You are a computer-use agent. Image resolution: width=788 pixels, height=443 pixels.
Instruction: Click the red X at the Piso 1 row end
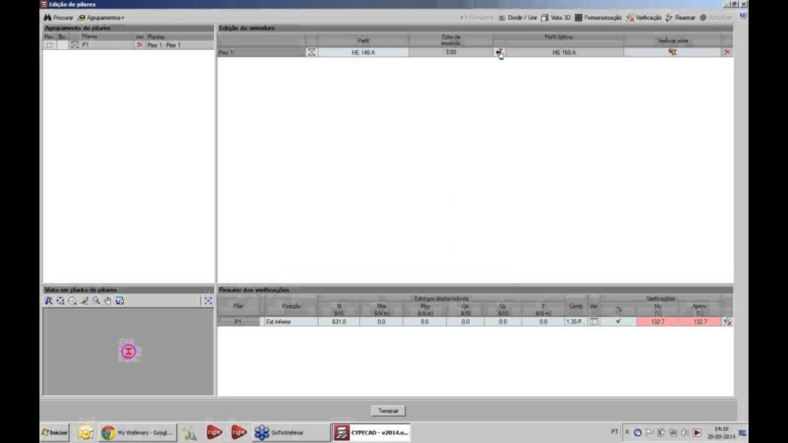click(727, 52)
